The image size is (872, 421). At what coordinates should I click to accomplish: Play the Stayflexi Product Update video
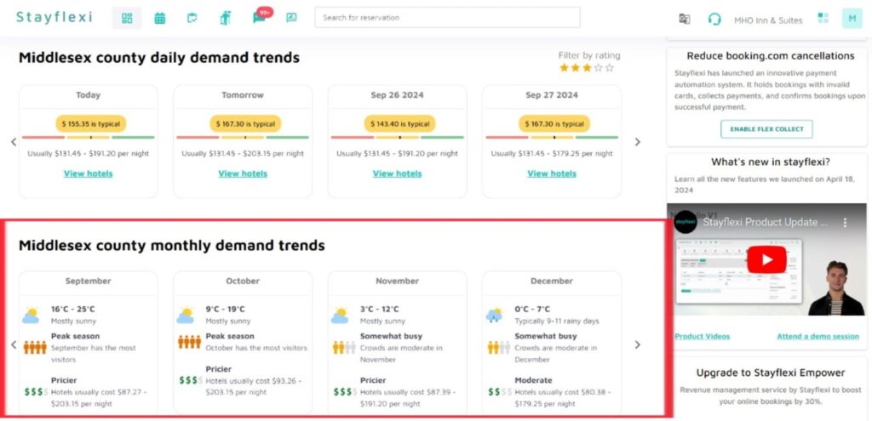pos(766,260)
